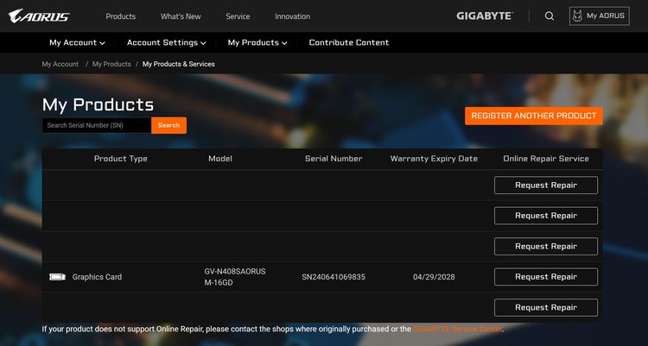Click the My Products & Services breadcrumb
This screenshot has height=346, width=648.
coord(179,64)
